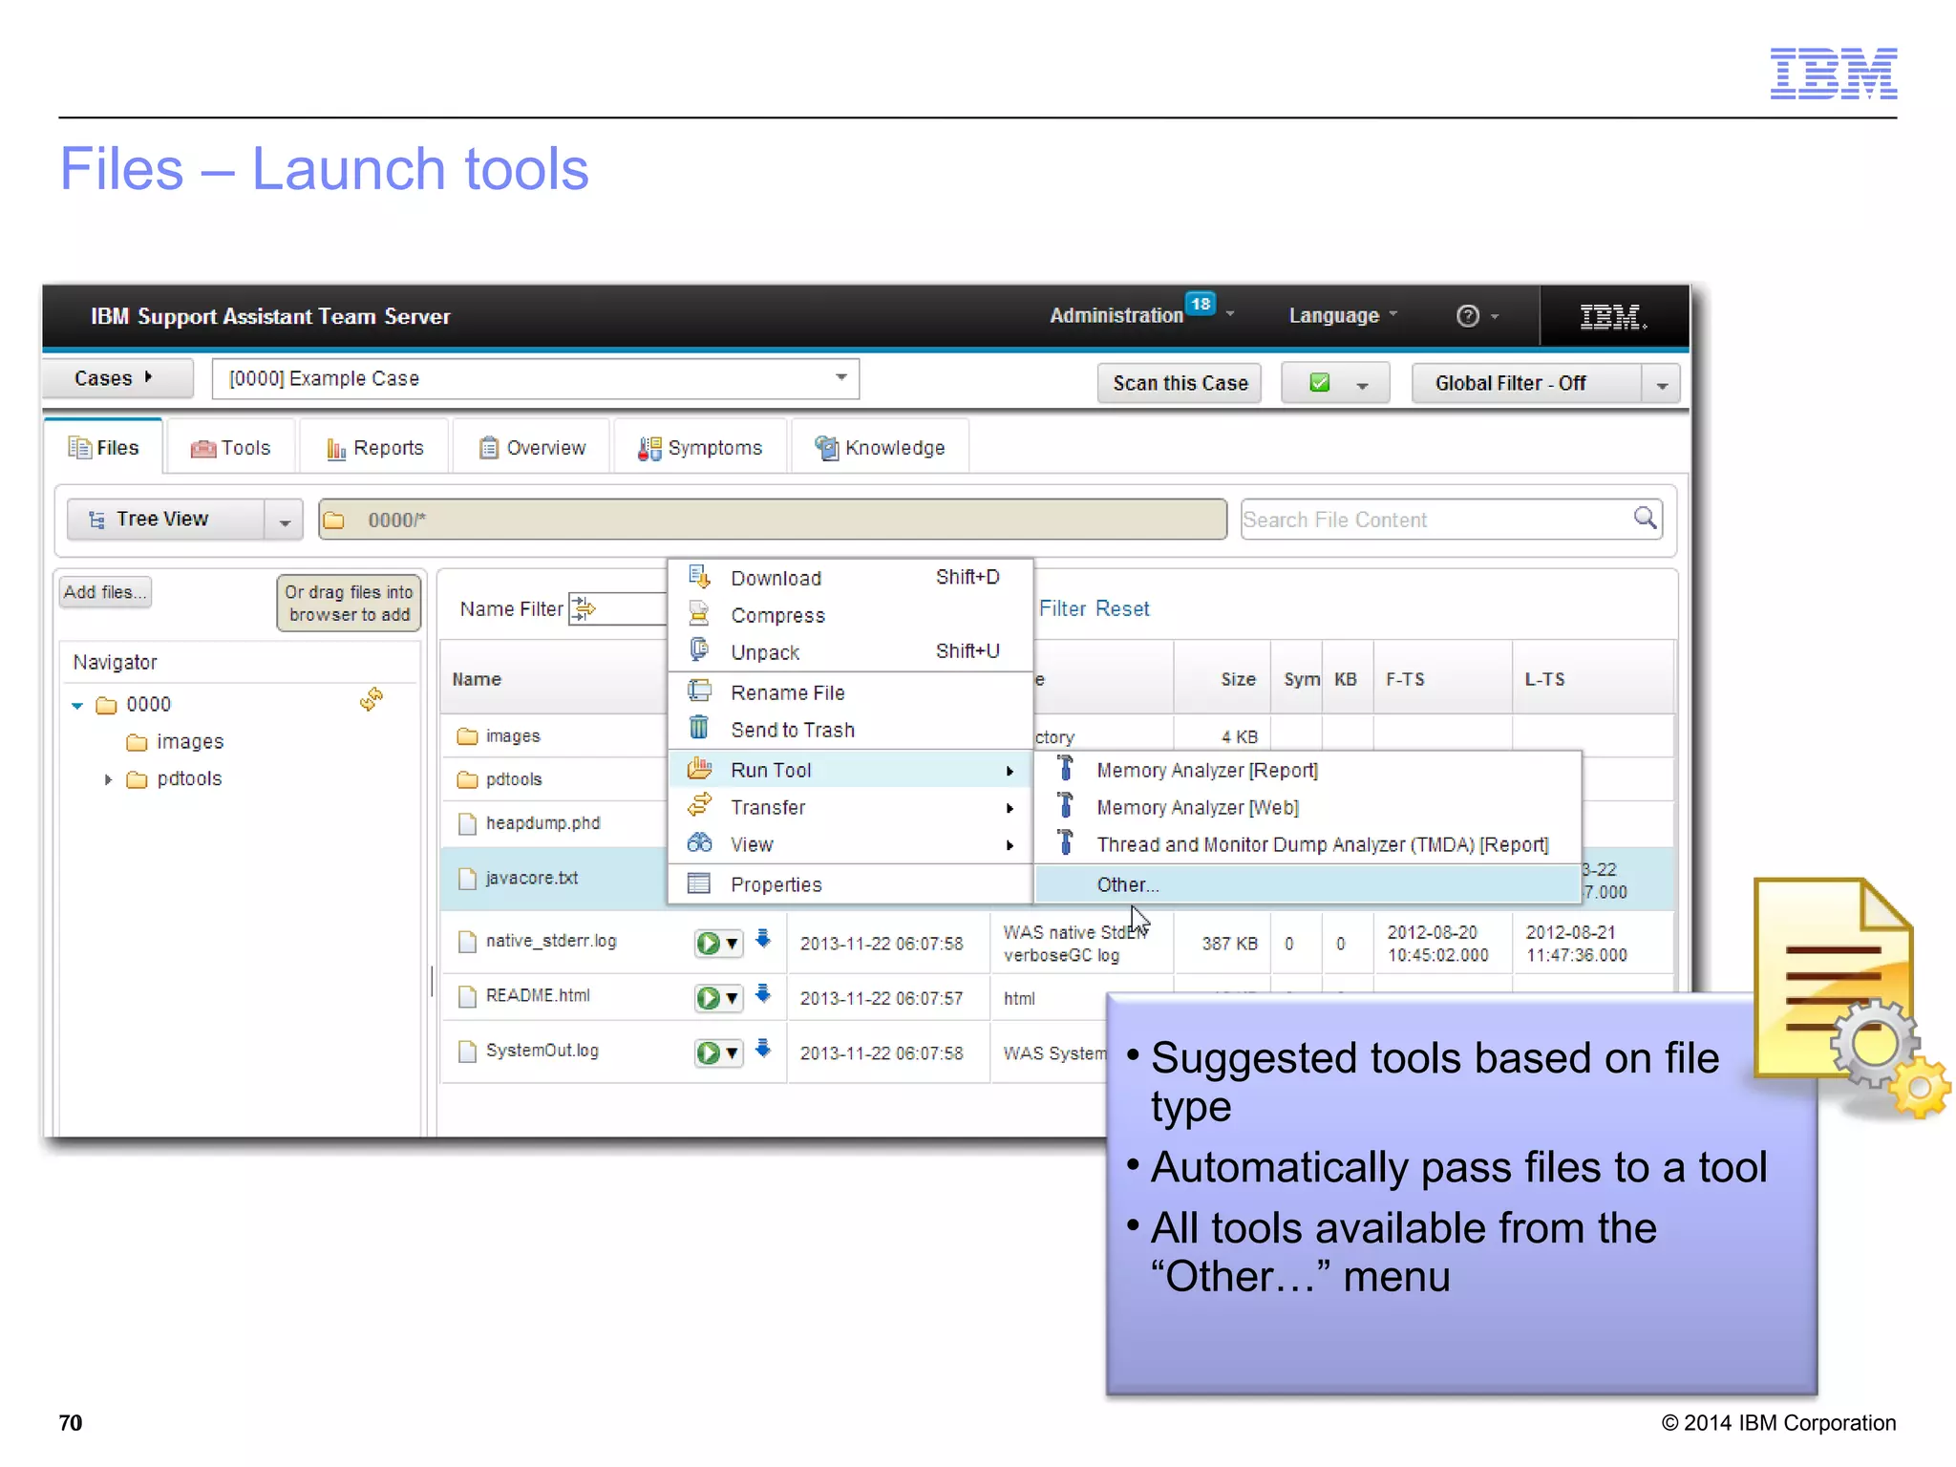
Task: Click the Compress menu icon
Action: tap(700, 614)
